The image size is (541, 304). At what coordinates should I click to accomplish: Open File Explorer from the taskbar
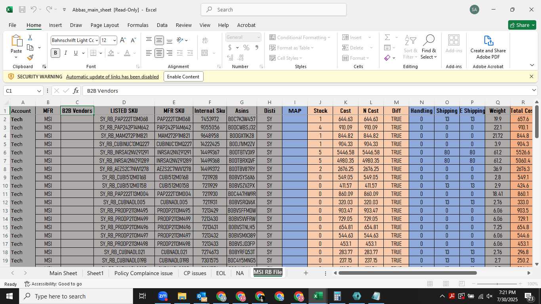click(182, 296)
